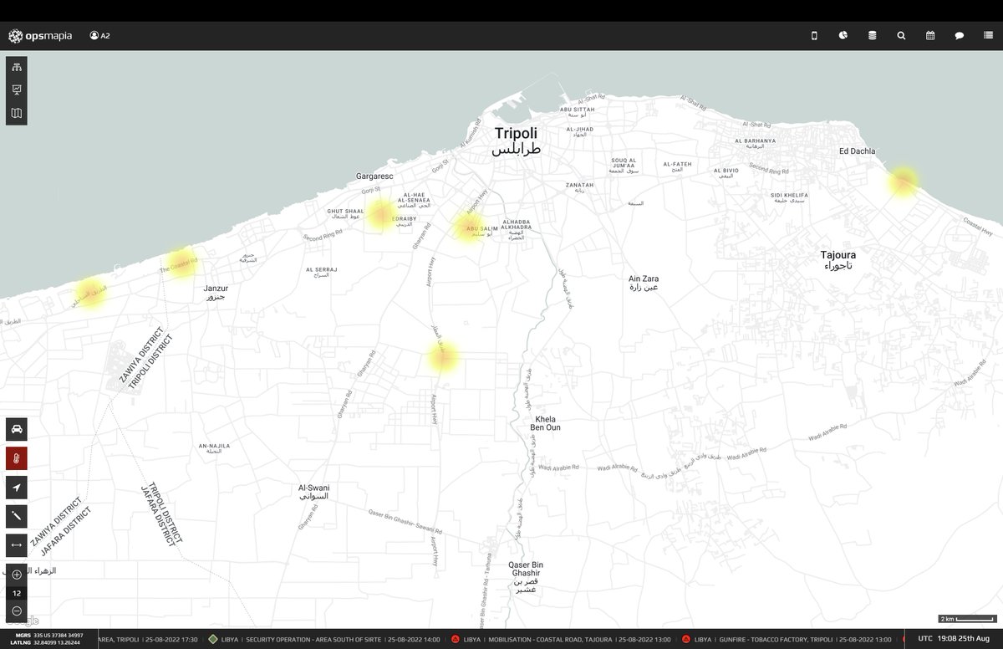Click the opsmapia logo
Screen dimensions: 1003x649
coord(40,36)
